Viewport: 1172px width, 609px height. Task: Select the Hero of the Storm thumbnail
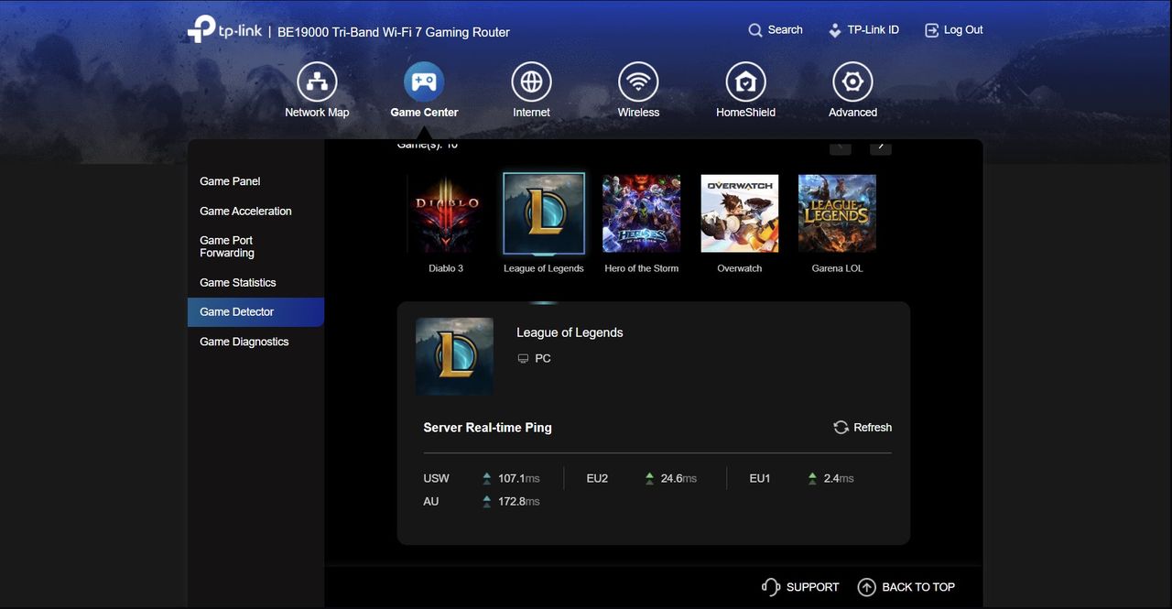coord(641,213)
